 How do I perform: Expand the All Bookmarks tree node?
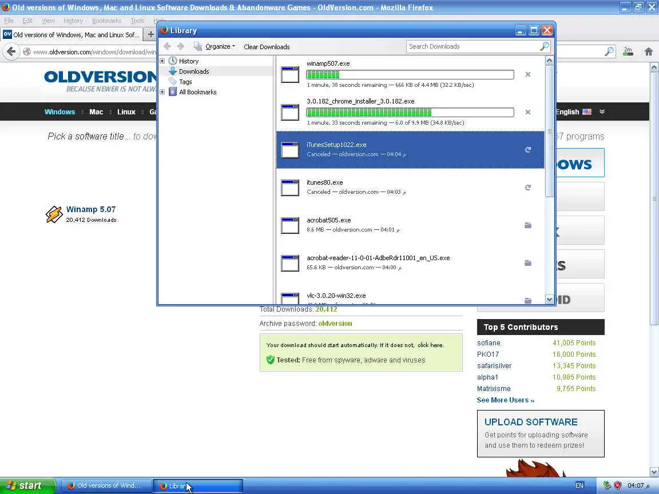[x=162, y=92]
